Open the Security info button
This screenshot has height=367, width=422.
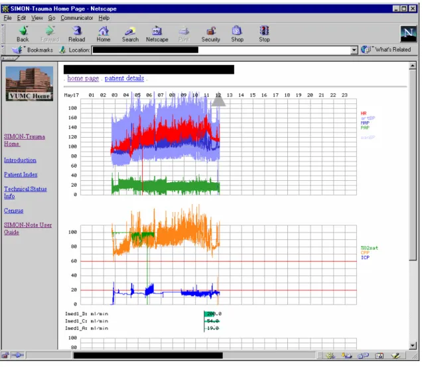point(211,34)
